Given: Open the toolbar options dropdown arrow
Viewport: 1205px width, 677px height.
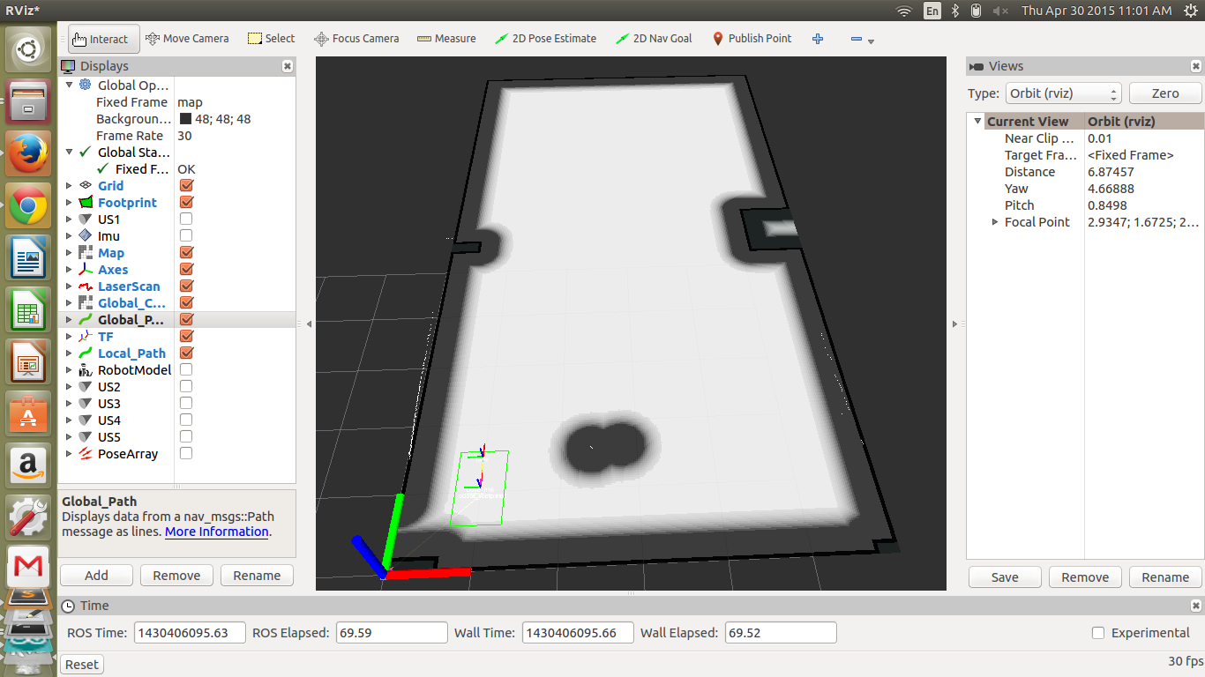Looking at the screenshot, I should (872, 41).
